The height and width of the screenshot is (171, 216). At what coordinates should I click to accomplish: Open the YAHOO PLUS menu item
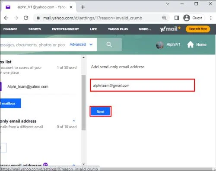[118, 29]
